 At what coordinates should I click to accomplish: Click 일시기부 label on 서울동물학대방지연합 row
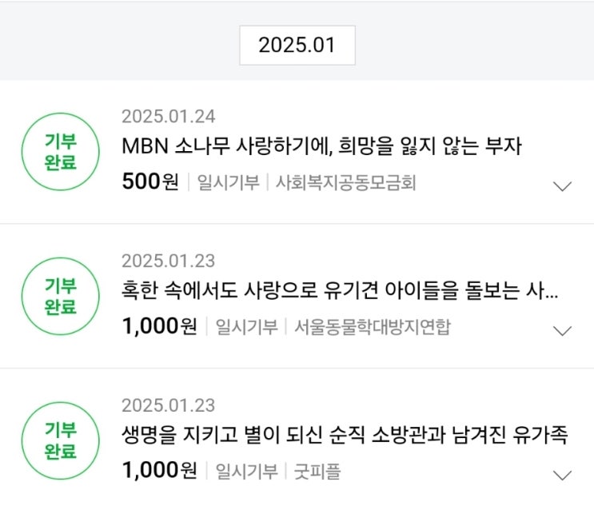246,327
